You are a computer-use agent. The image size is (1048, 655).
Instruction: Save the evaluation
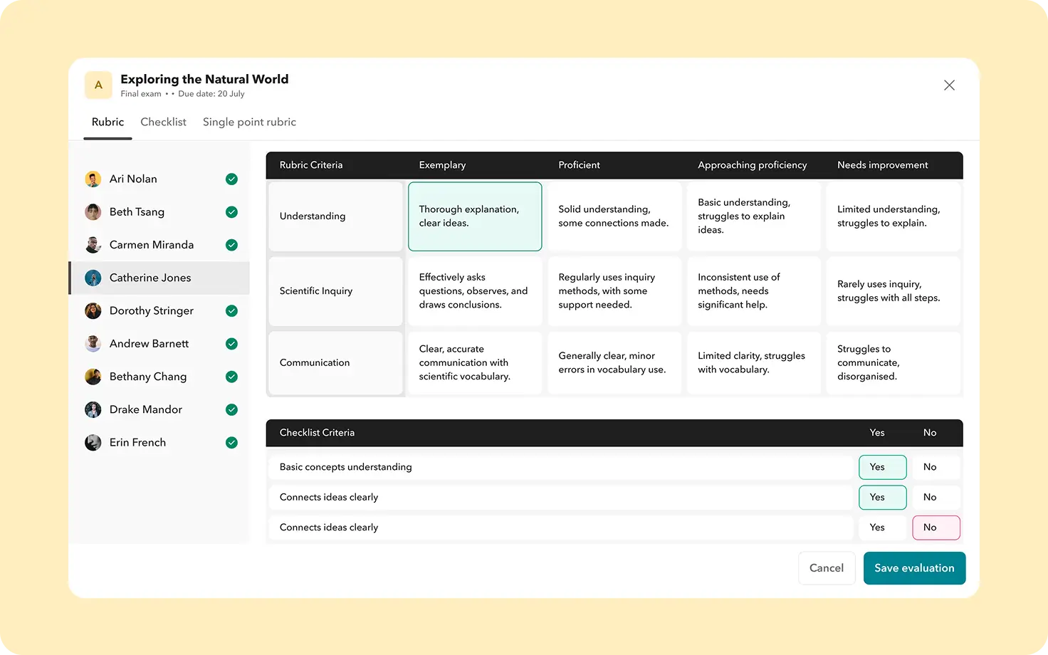click(x=914, y=568)
